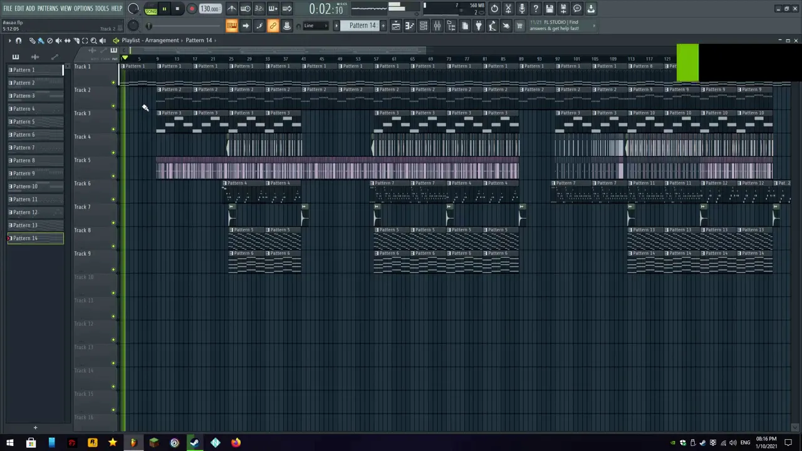This screenshot has width=802, height=451.
Task: Mute Track 7 with its green dot
Action: pos(113,223)
